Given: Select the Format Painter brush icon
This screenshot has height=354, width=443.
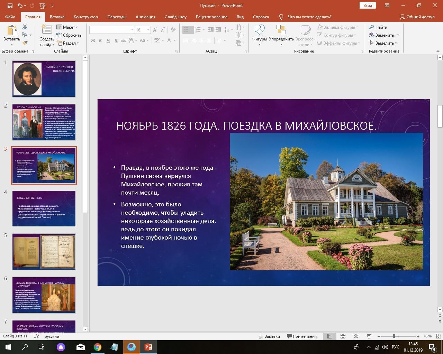Looking at the screenshot, I should 25,43.
